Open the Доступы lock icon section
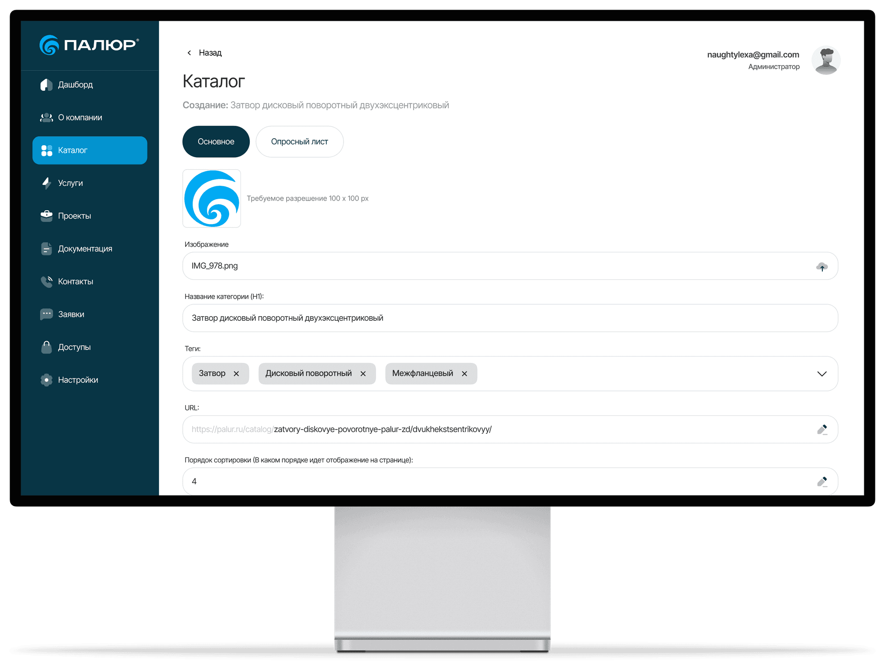 74,347
